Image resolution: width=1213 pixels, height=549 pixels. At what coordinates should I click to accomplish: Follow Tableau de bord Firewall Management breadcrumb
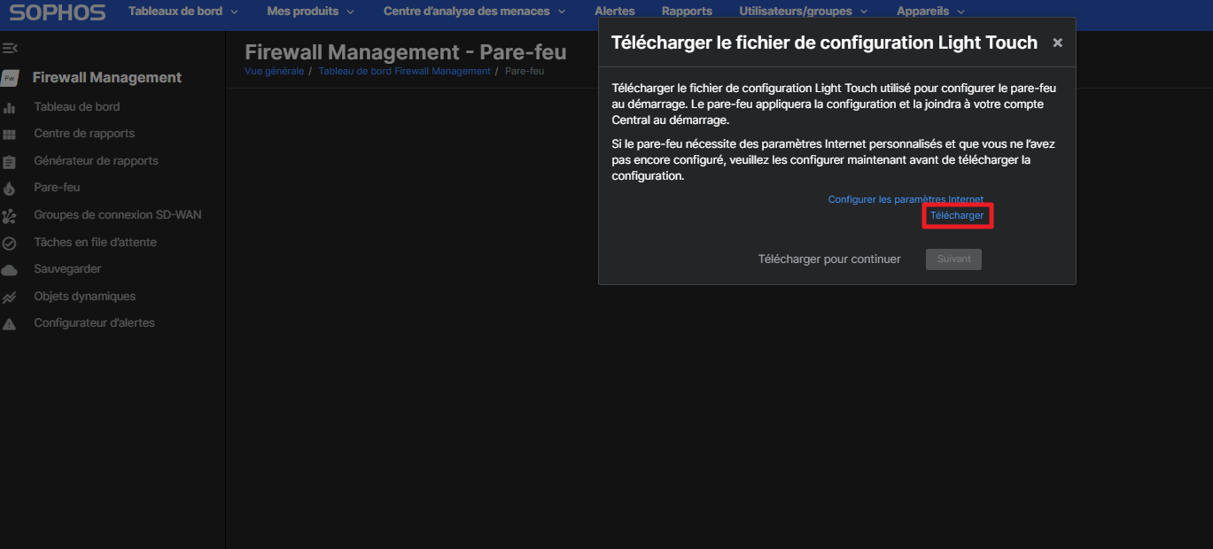pyautogui.click(x=404, y=71)
